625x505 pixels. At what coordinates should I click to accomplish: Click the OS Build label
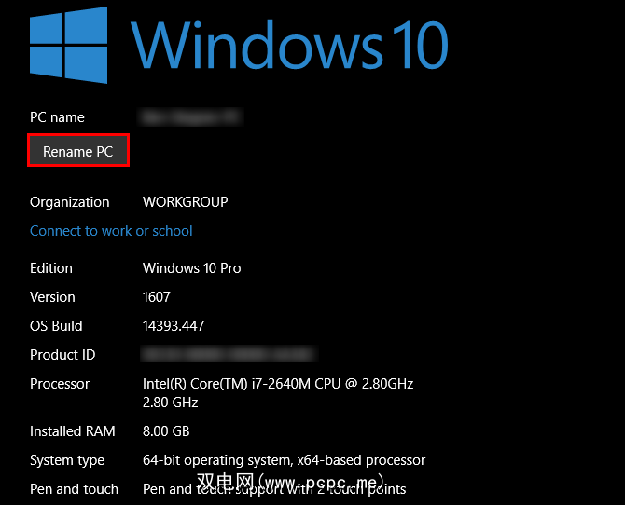tap(56, 326)
